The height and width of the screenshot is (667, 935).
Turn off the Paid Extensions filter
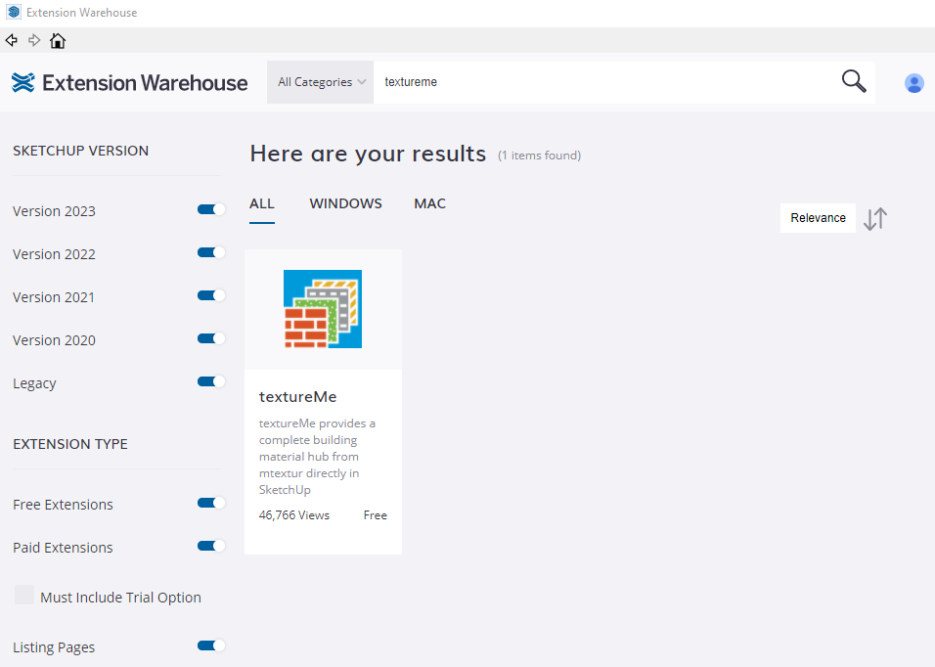coord(211,546)
